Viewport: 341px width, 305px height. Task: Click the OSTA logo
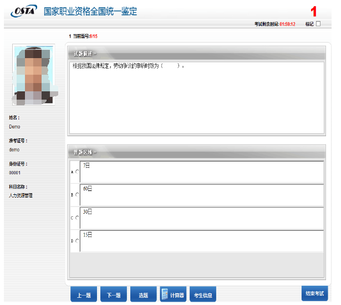coord(24,11)
